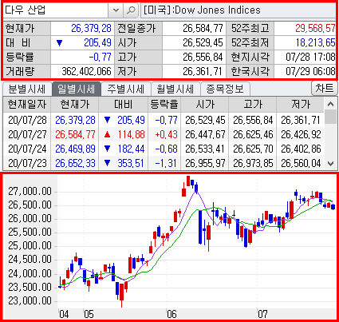The height and width of the screenshot is (322, 339).
Task: Click the 다우 산업 name input field
Action: point(56,10)
